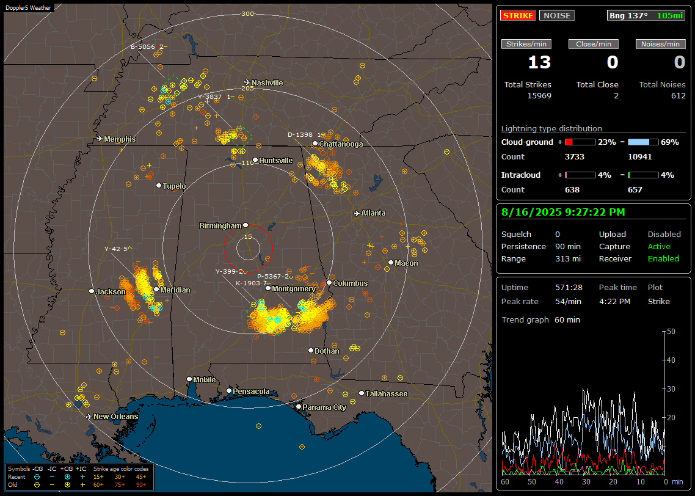
Task: Click the Noises/min header button
Action: pos(660,44)
